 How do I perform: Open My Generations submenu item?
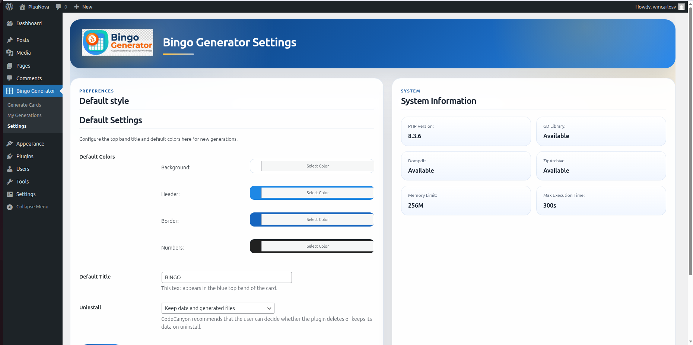[25, 115]
